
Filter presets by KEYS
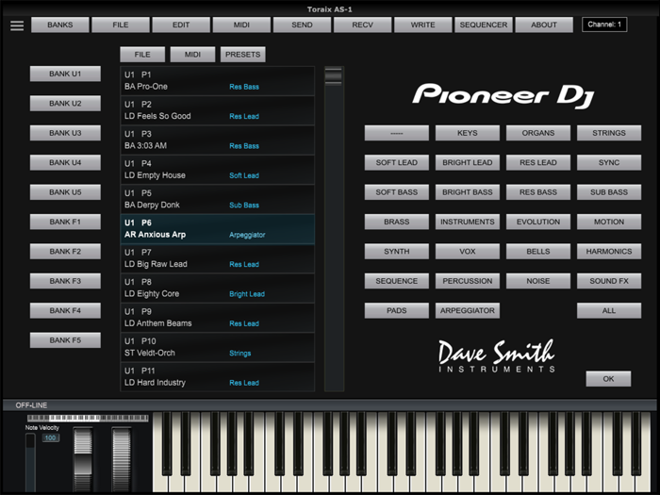468,133
